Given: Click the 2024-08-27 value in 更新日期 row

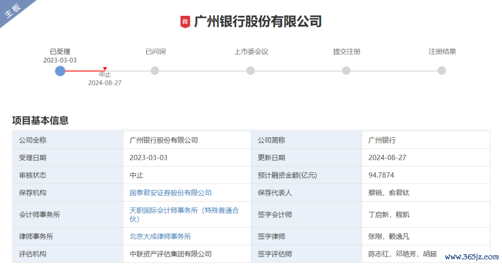Looking at the screenshot, I should point(387,158).
